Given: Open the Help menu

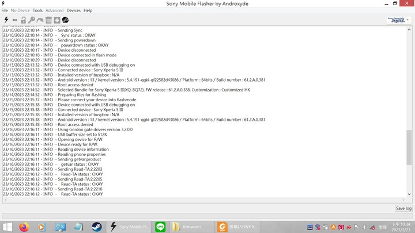Looking at the screenshot, I should coord(88,10).
